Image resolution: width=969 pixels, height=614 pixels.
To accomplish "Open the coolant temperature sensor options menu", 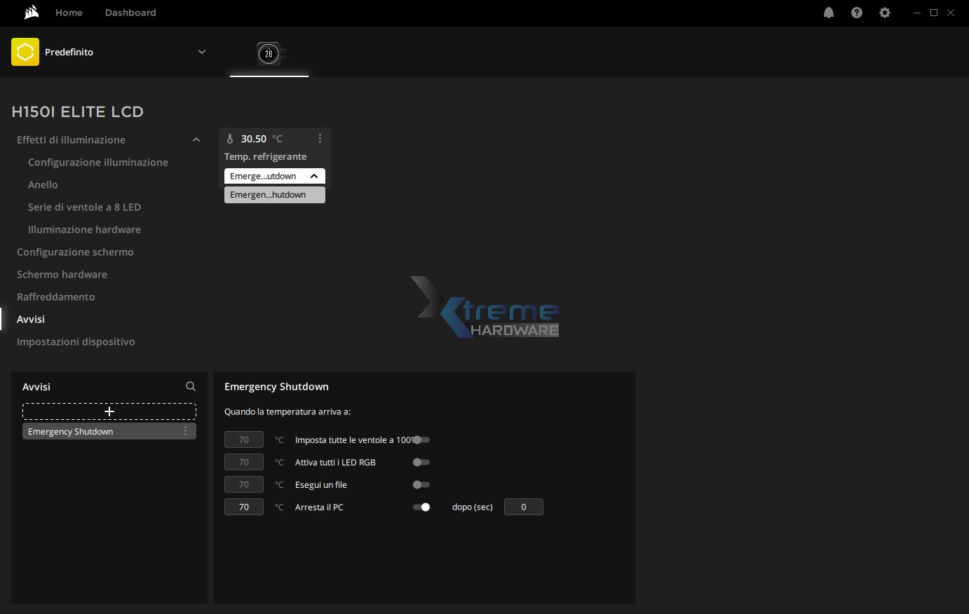I will (320, 139).
